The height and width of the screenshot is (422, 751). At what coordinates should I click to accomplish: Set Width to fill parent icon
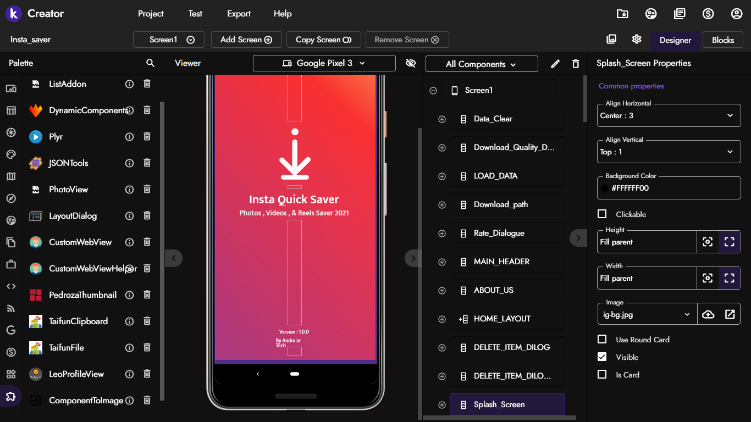tap(730, 278)
